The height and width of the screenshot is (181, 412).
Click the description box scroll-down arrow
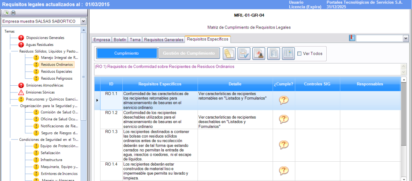[x=403, y=72]
